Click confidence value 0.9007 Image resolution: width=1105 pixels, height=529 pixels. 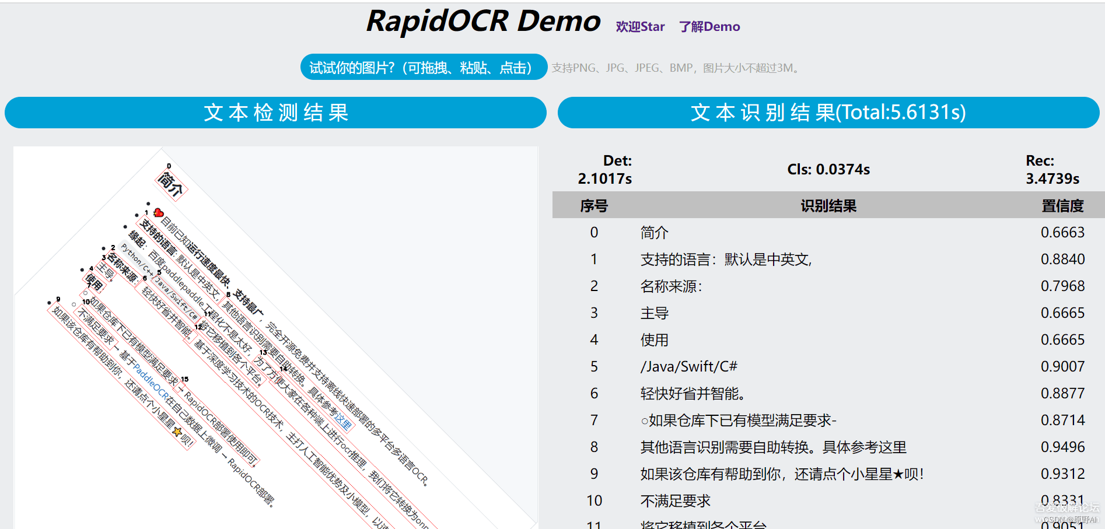pos(1063,367)
